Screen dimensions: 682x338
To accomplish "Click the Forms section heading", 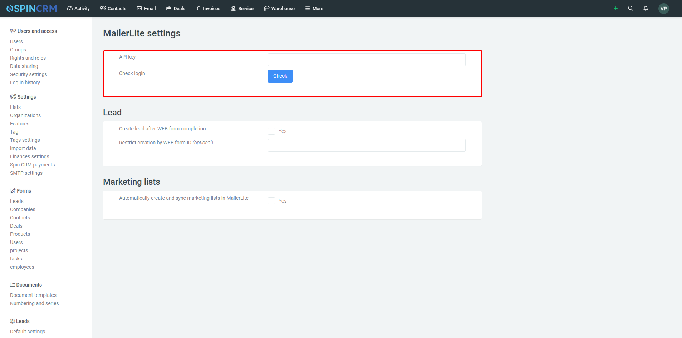I will coord(21,191).
